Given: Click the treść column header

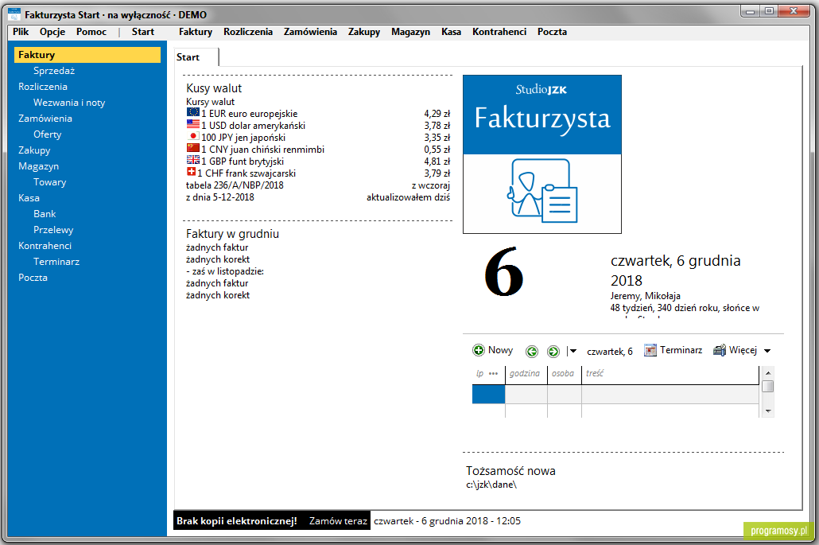Looking at the screenshot, I should (x=670, y=374).
